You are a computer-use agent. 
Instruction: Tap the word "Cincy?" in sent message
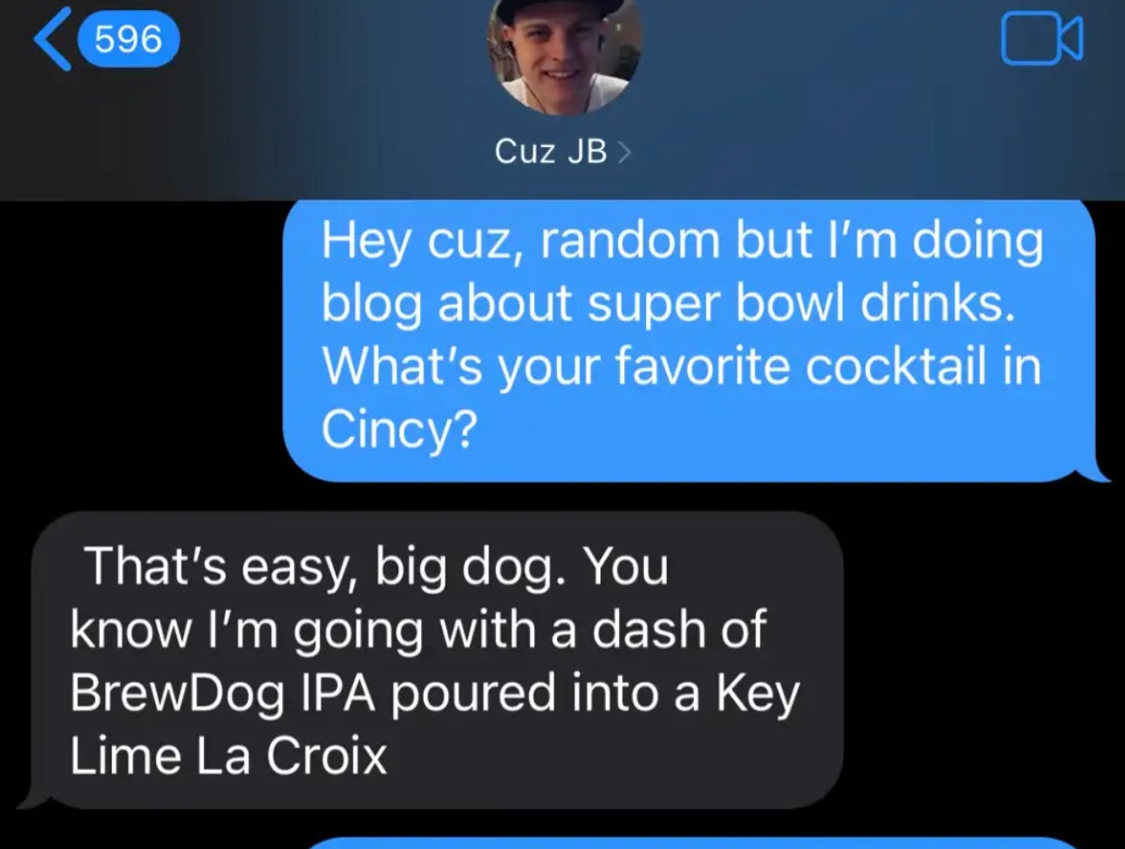[x=398, y=431]
